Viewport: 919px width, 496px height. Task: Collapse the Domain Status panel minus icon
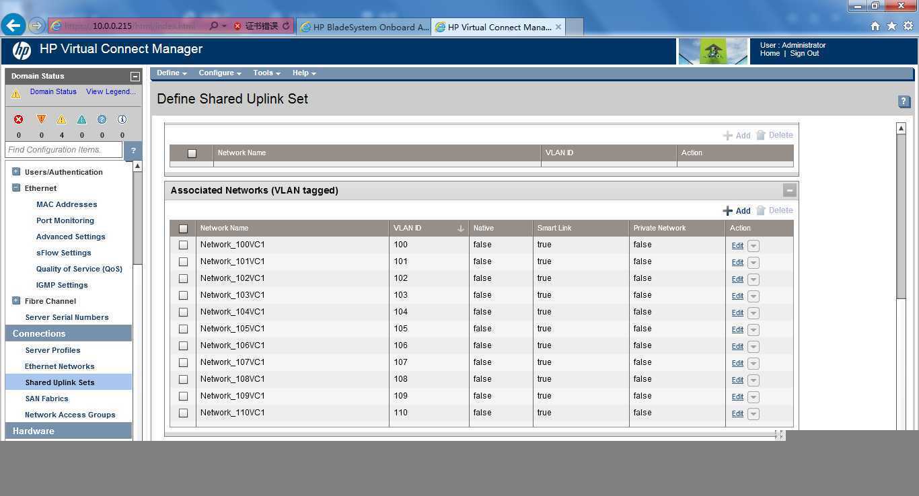[135, 77]
